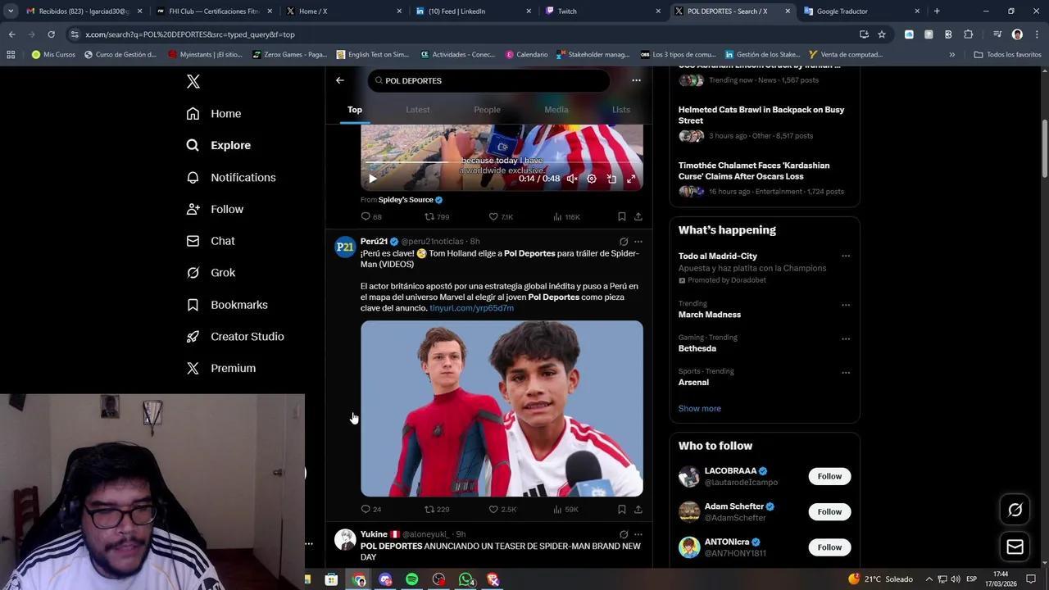The width and height of the screenshot is (1049, 590).
Task: Switch to the Lists tab
Action: [x=621, y=110]
